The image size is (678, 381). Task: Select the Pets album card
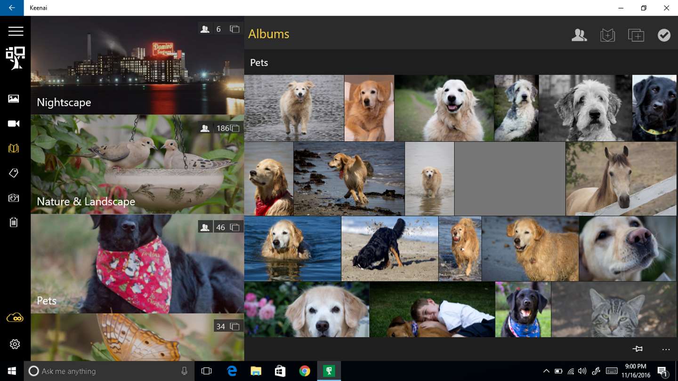(137, 264)
